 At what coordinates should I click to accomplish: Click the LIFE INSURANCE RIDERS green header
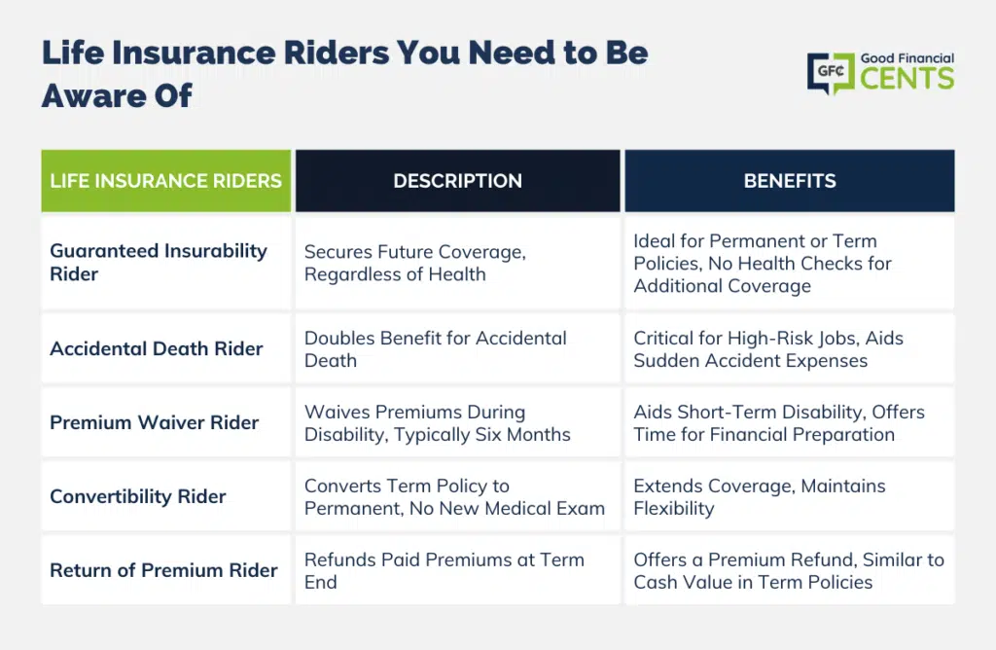[165, 181]
